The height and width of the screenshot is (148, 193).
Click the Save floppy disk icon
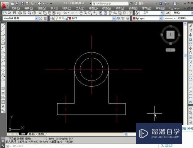coord(14,13)
